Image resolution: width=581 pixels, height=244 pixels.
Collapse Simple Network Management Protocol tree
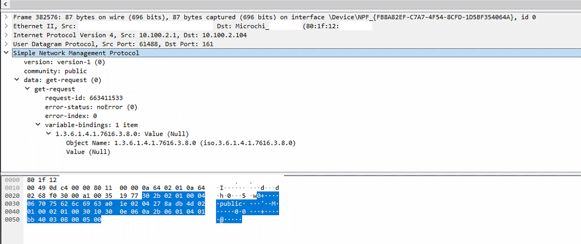[6, 53]
